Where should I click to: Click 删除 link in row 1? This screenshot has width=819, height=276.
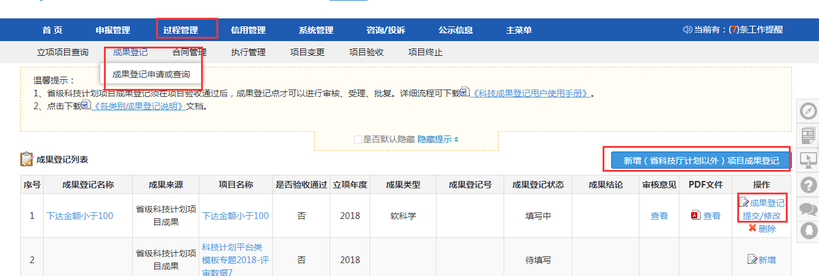click(x=767, y=228)
